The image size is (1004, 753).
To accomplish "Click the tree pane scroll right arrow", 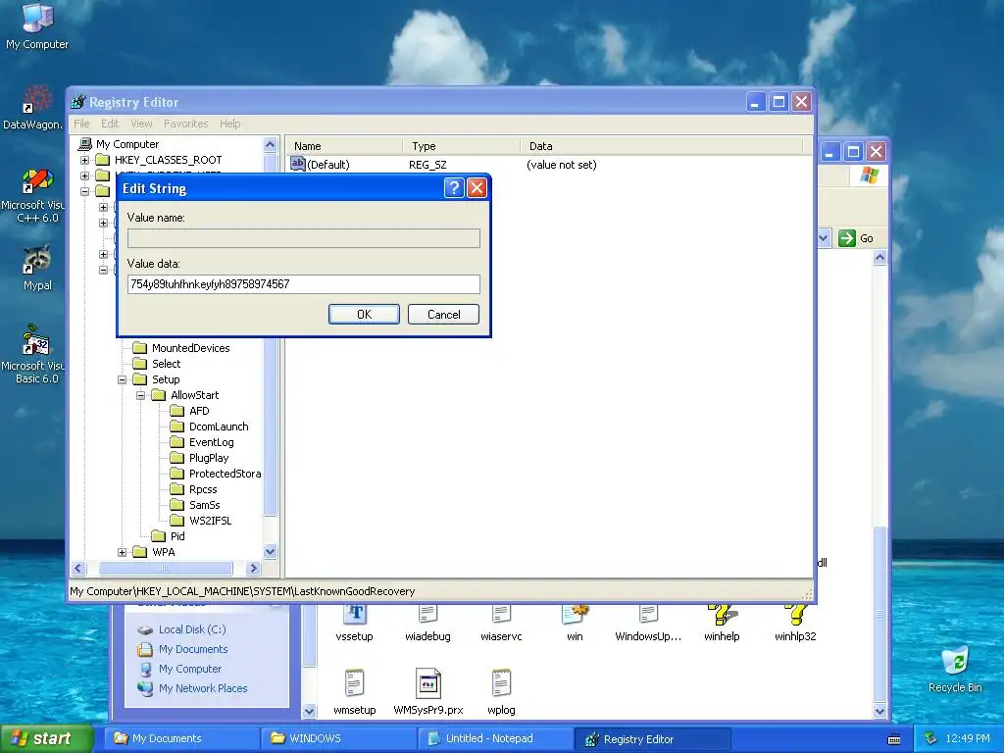I will pos(254,568).
